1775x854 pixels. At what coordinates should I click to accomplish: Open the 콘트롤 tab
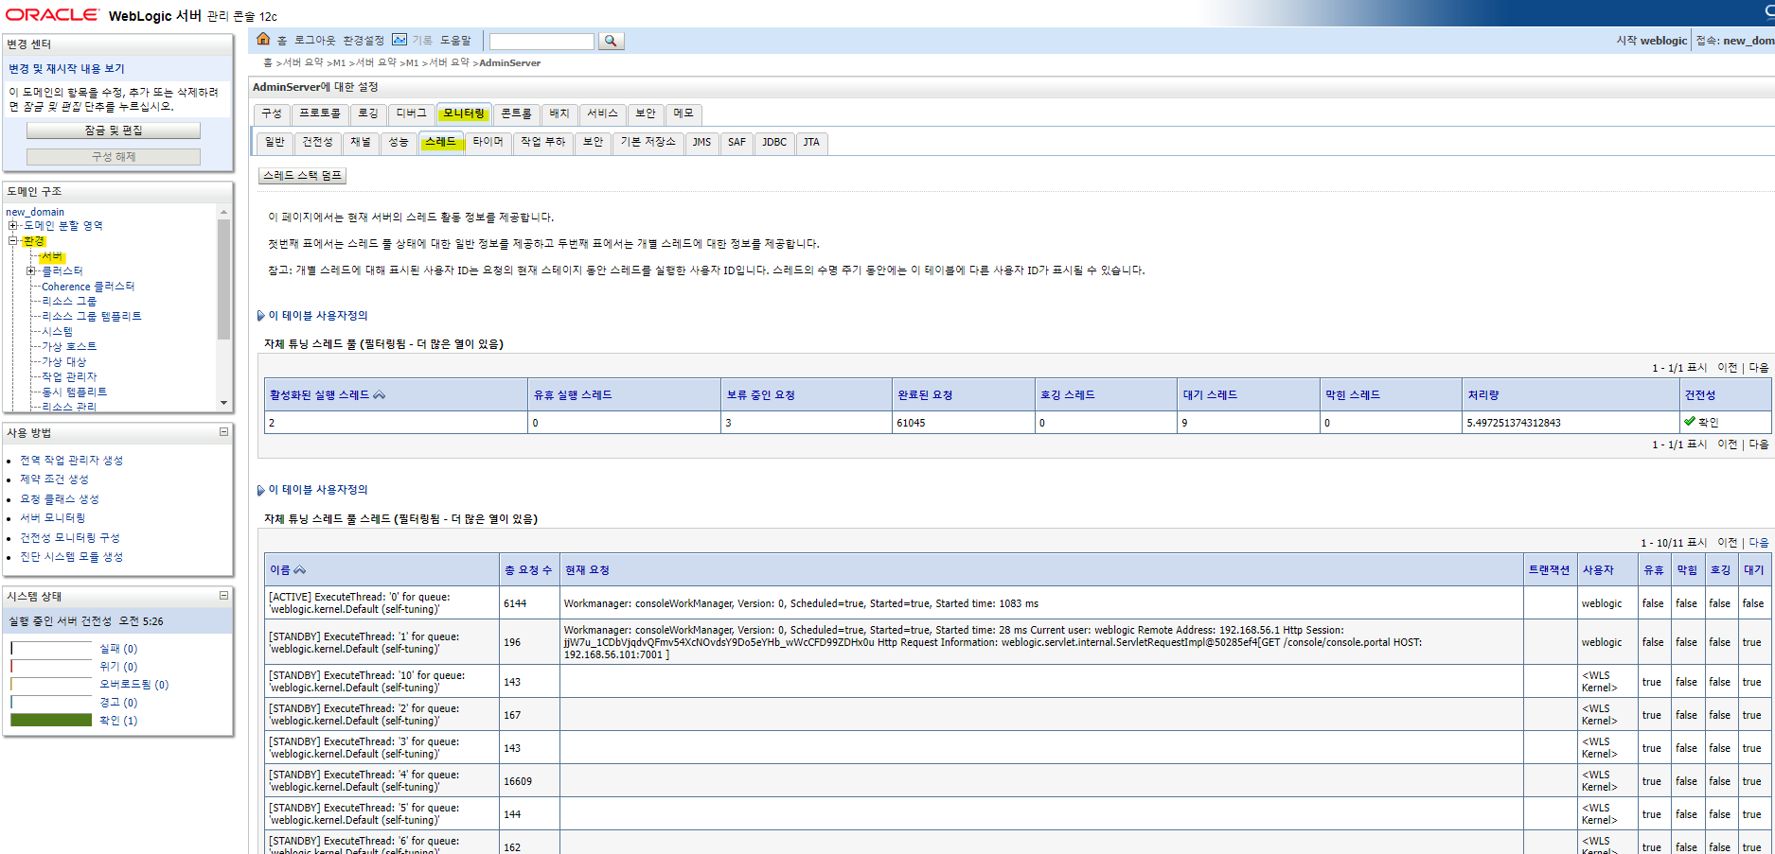[517, 113]
